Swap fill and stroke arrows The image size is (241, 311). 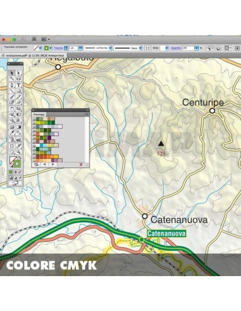click(20, 158)
